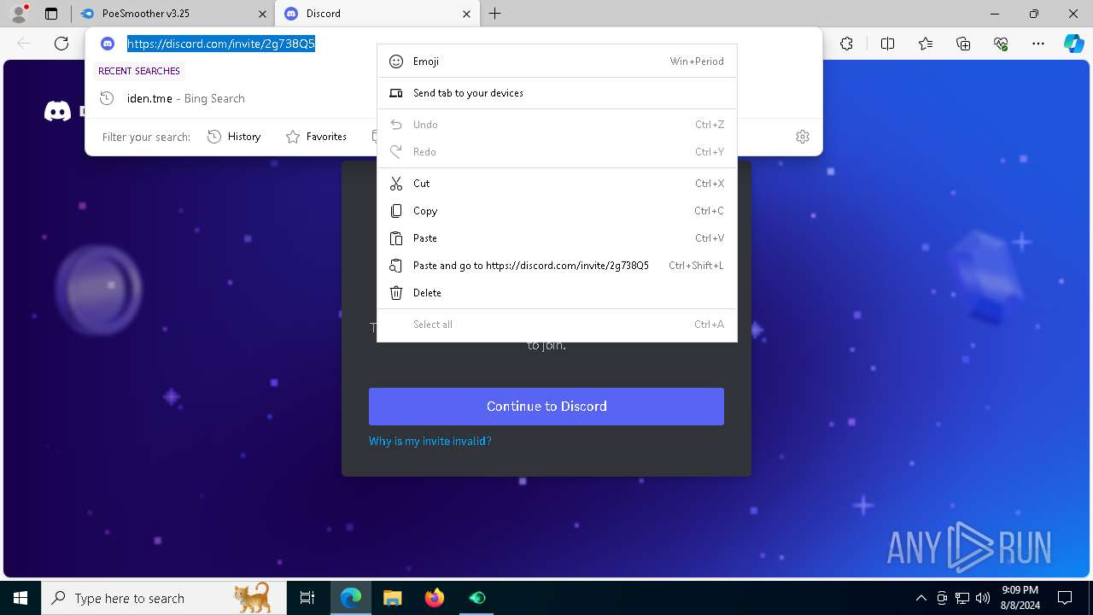Click the page refresh icon

click(x=61, y=44)
